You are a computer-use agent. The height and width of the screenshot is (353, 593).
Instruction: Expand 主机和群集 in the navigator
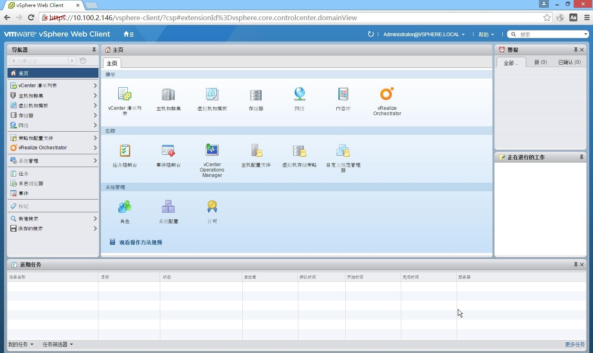click(x=95, y=95)
